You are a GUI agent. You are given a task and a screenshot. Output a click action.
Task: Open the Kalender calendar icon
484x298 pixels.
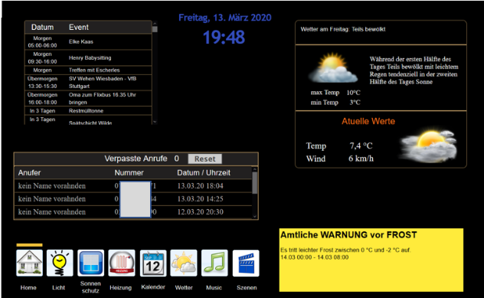(x=153, y=263)
